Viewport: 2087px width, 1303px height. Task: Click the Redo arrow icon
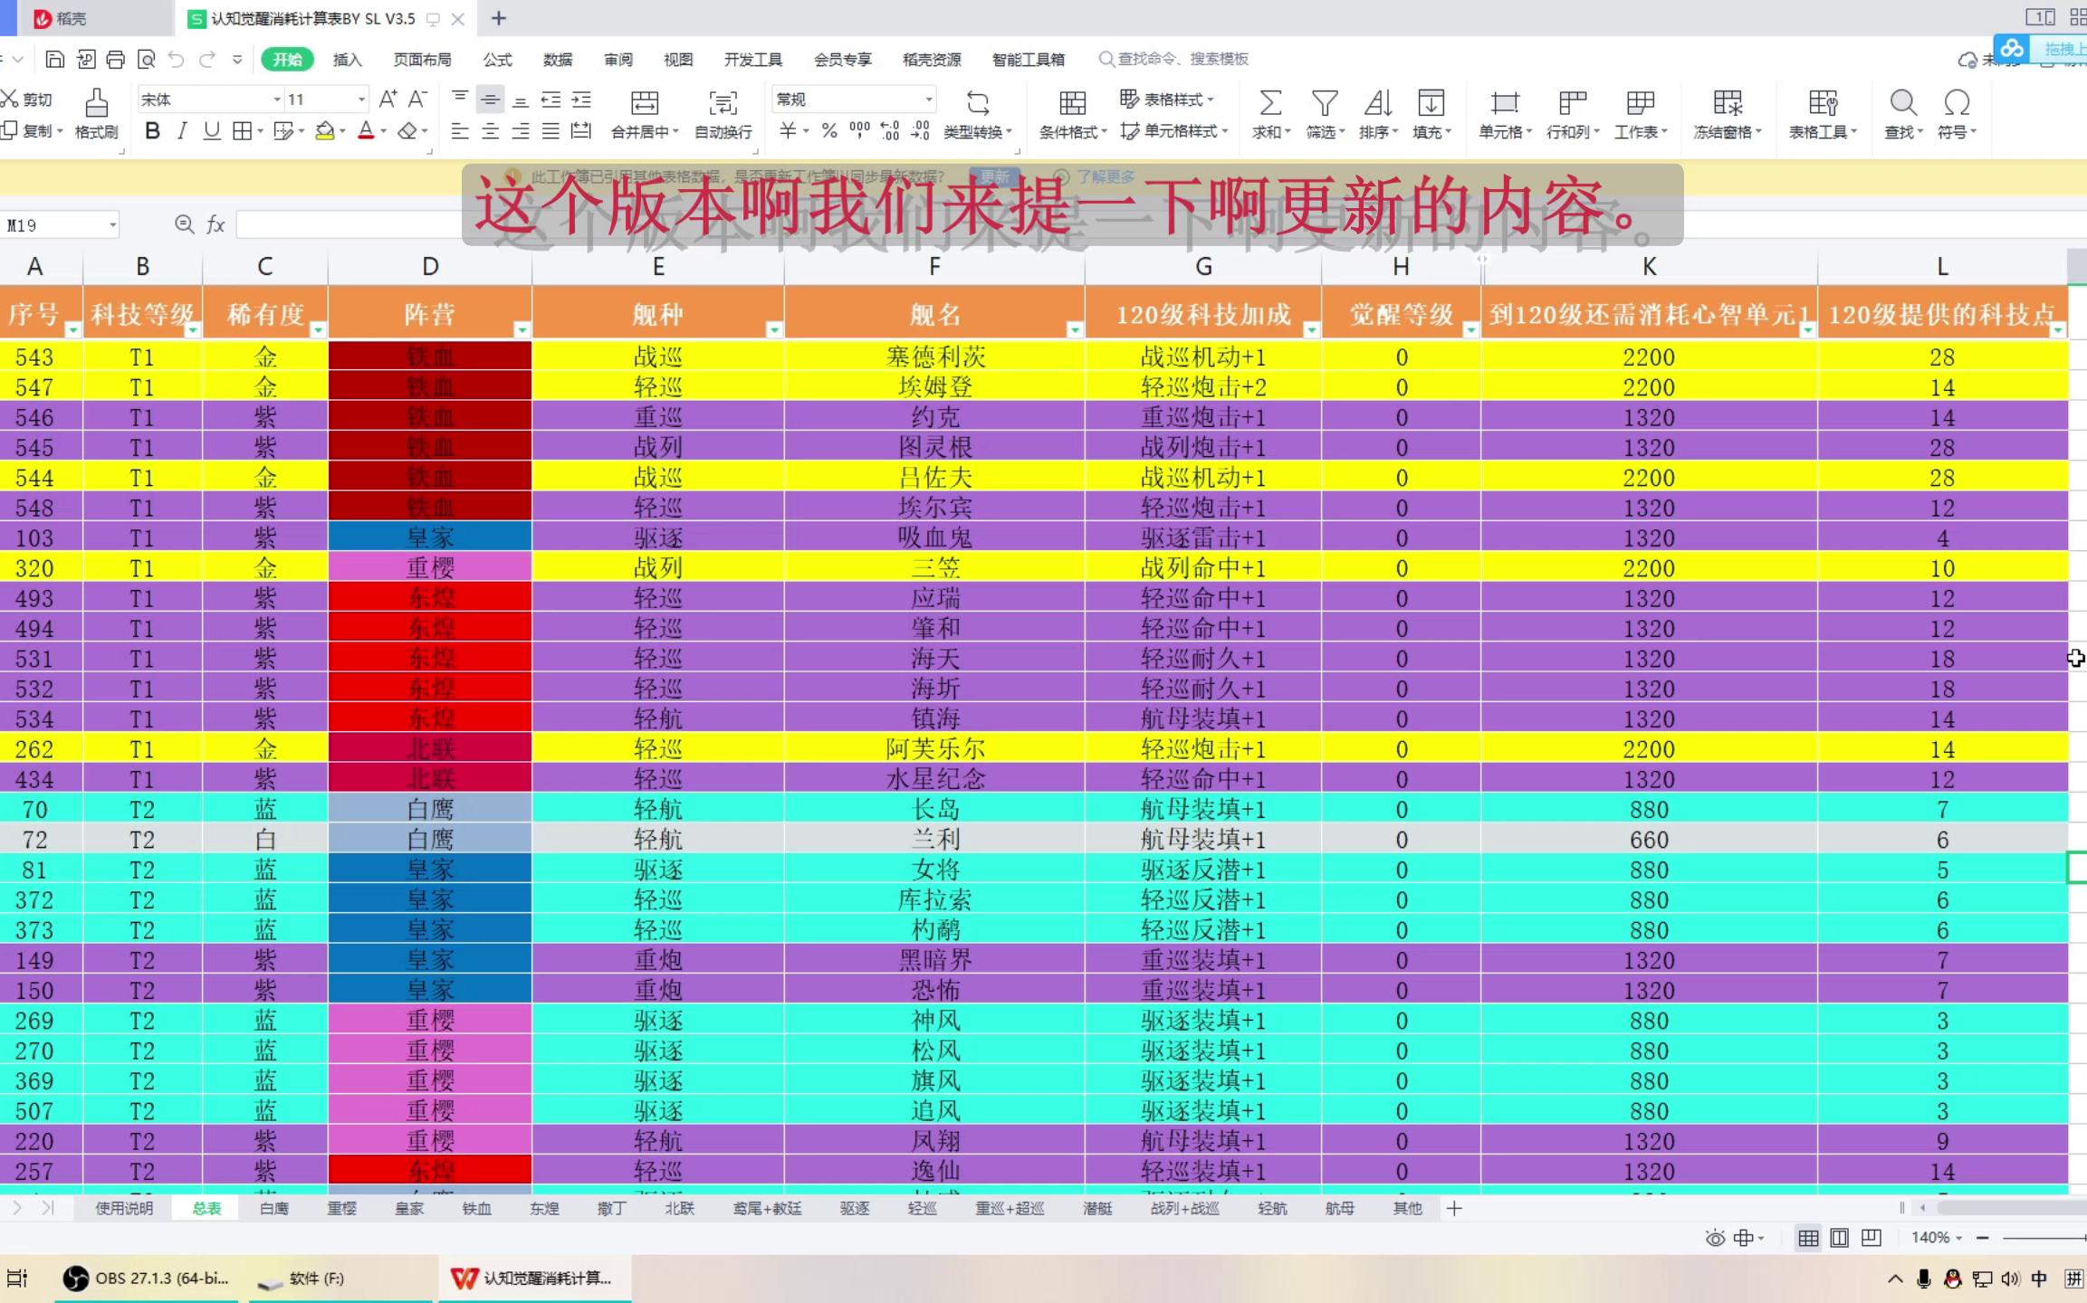pyautogui.click(x=207, y=60)
